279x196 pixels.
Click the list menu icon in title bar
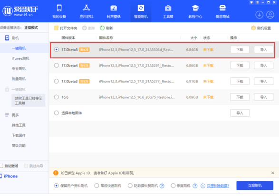[257, 2]
